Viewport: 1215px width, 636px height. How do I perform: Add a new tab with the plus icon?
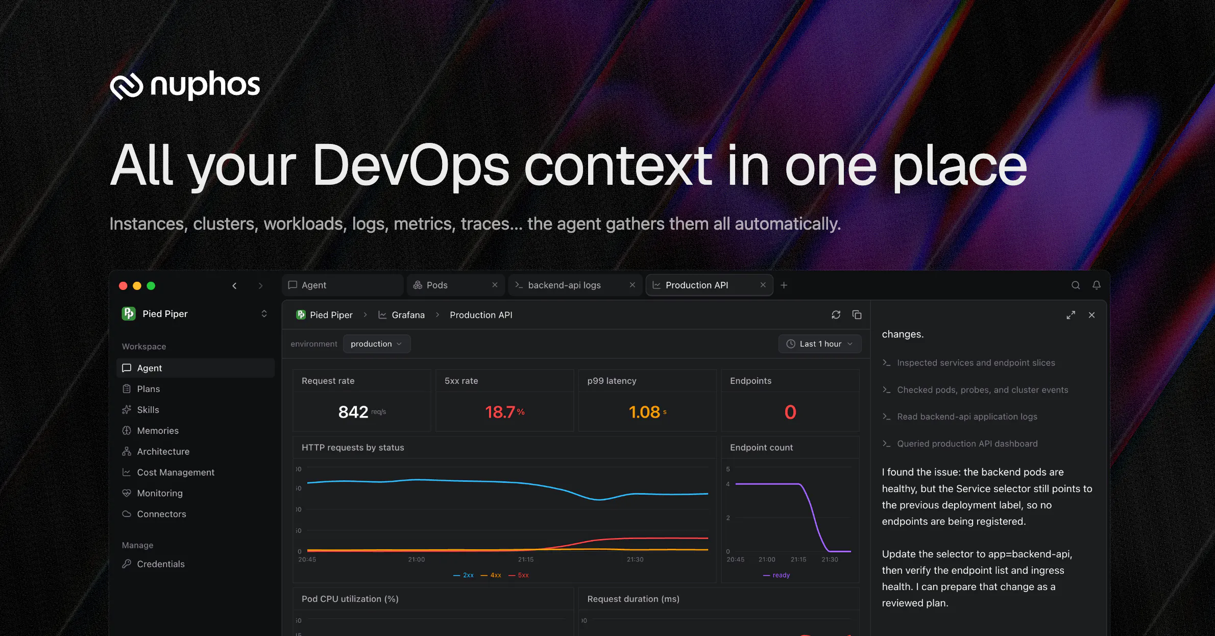(784, 285)
